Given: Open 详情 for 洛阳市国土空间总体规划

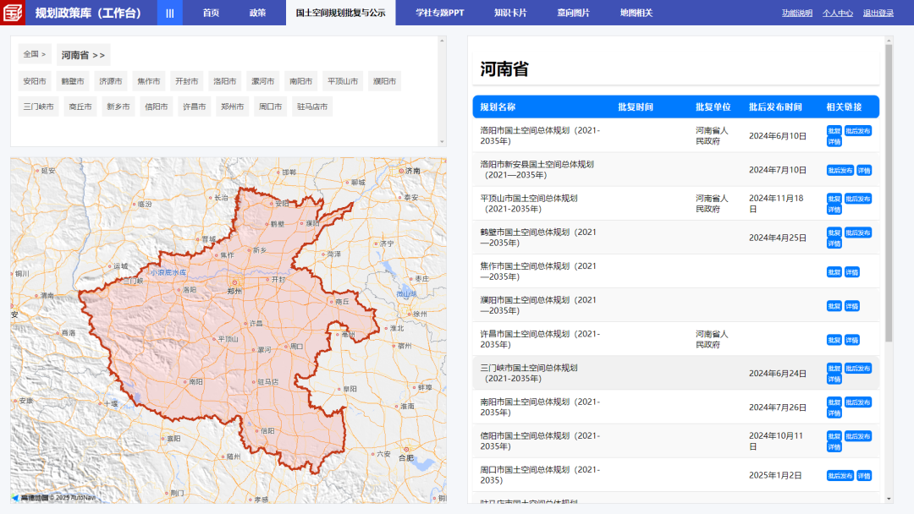Looking at the screenshot, I should [834, 141].
